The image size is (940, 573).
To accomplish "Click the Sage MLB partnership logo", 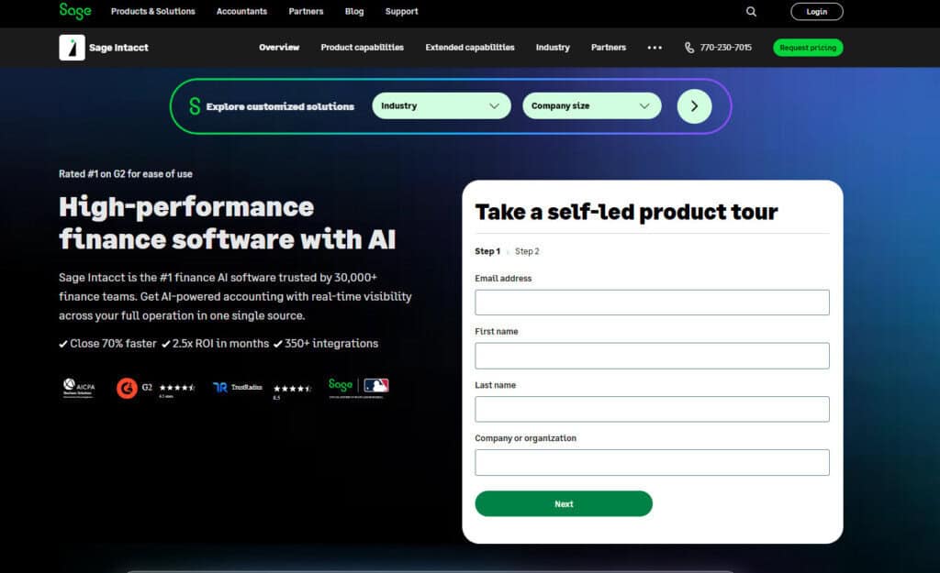I will coord(358,386).
